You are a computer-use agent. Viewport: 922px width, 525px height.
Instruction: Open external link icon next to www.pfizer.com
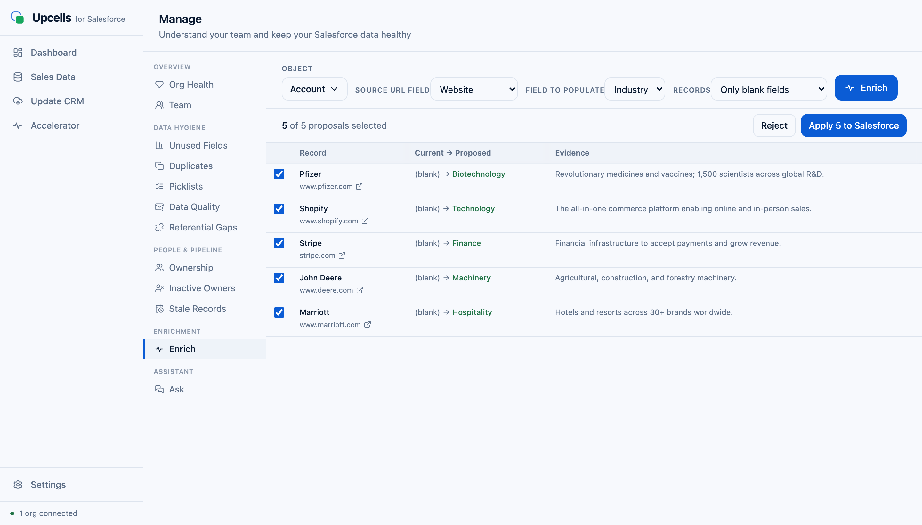point(359,186)
